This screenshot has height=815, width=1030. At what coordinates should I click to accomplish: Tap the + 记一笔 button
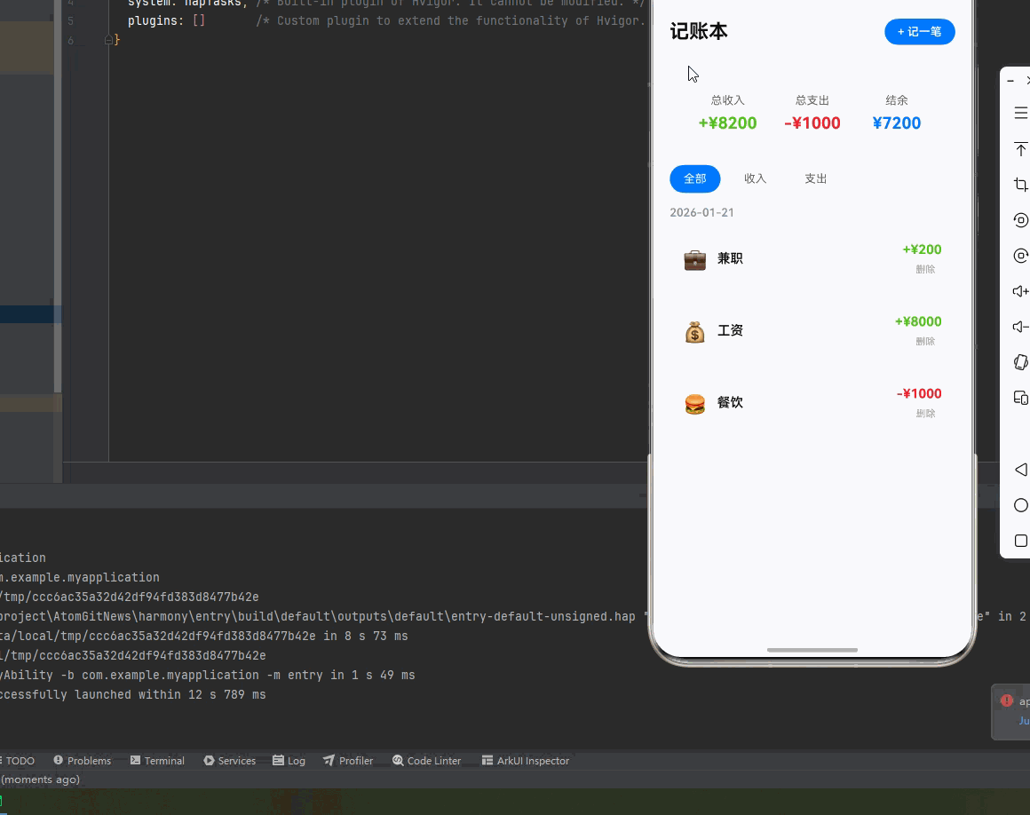[920, 32]
